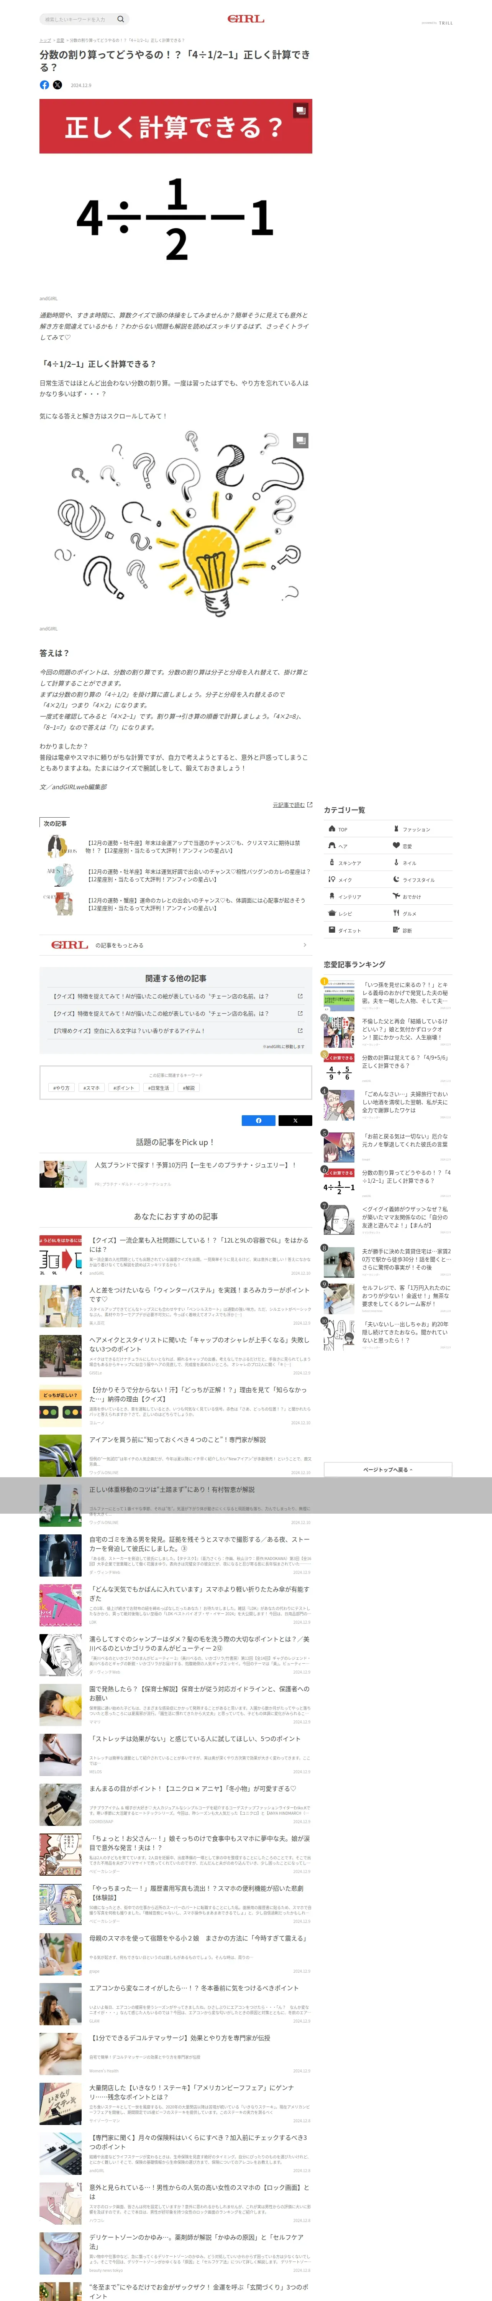Open 濡らしすぎのシャンプー article
The width and height of the screenshot is (492, 2301).
point(176,1655)
